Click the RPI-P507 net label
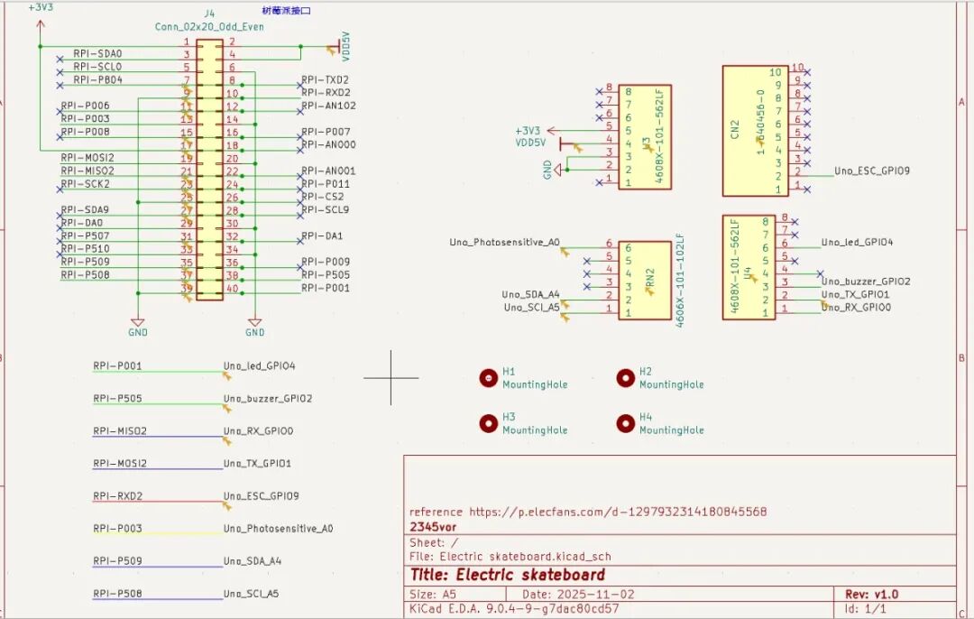974x619 pixels. [85, 236]
